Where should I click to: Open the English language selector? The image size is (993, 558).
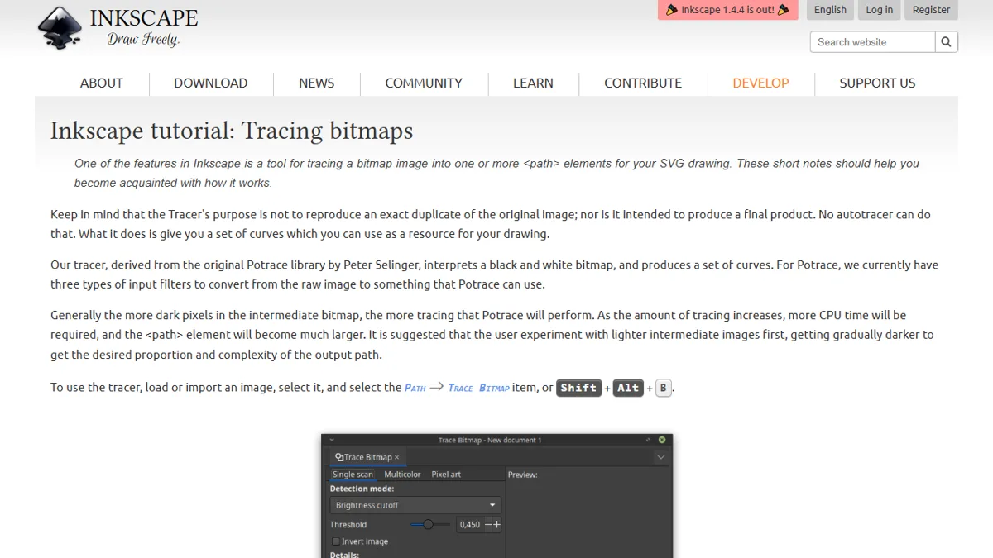click(x=830, y=10)
